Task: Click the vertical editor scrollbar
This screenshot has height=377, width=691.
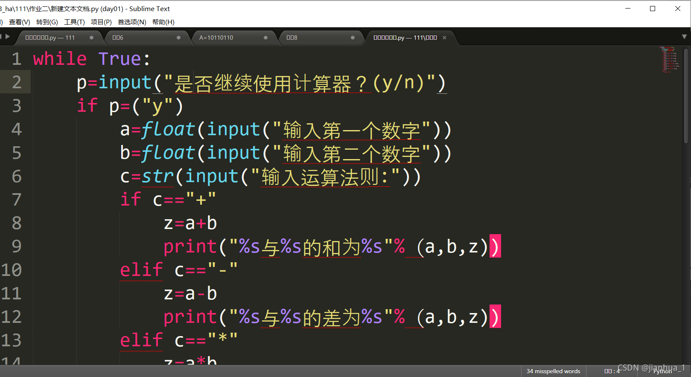Action: click(687, 96)
